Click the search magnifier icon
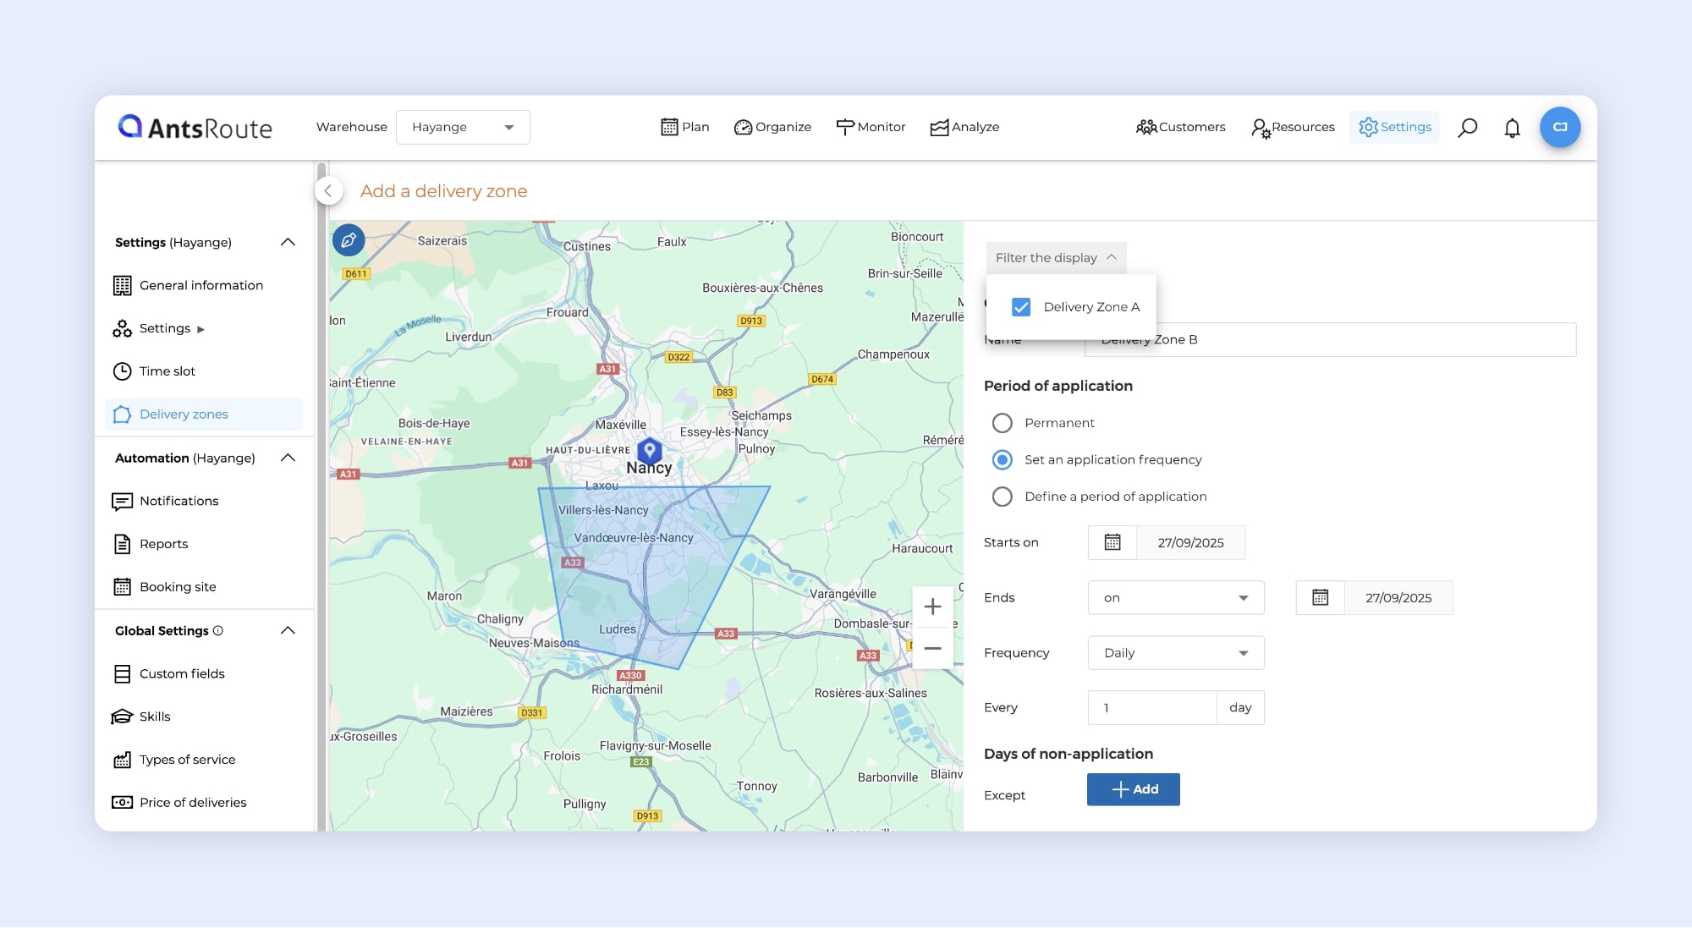This screenshot has width=1692, height=928. pos(1467,127)
